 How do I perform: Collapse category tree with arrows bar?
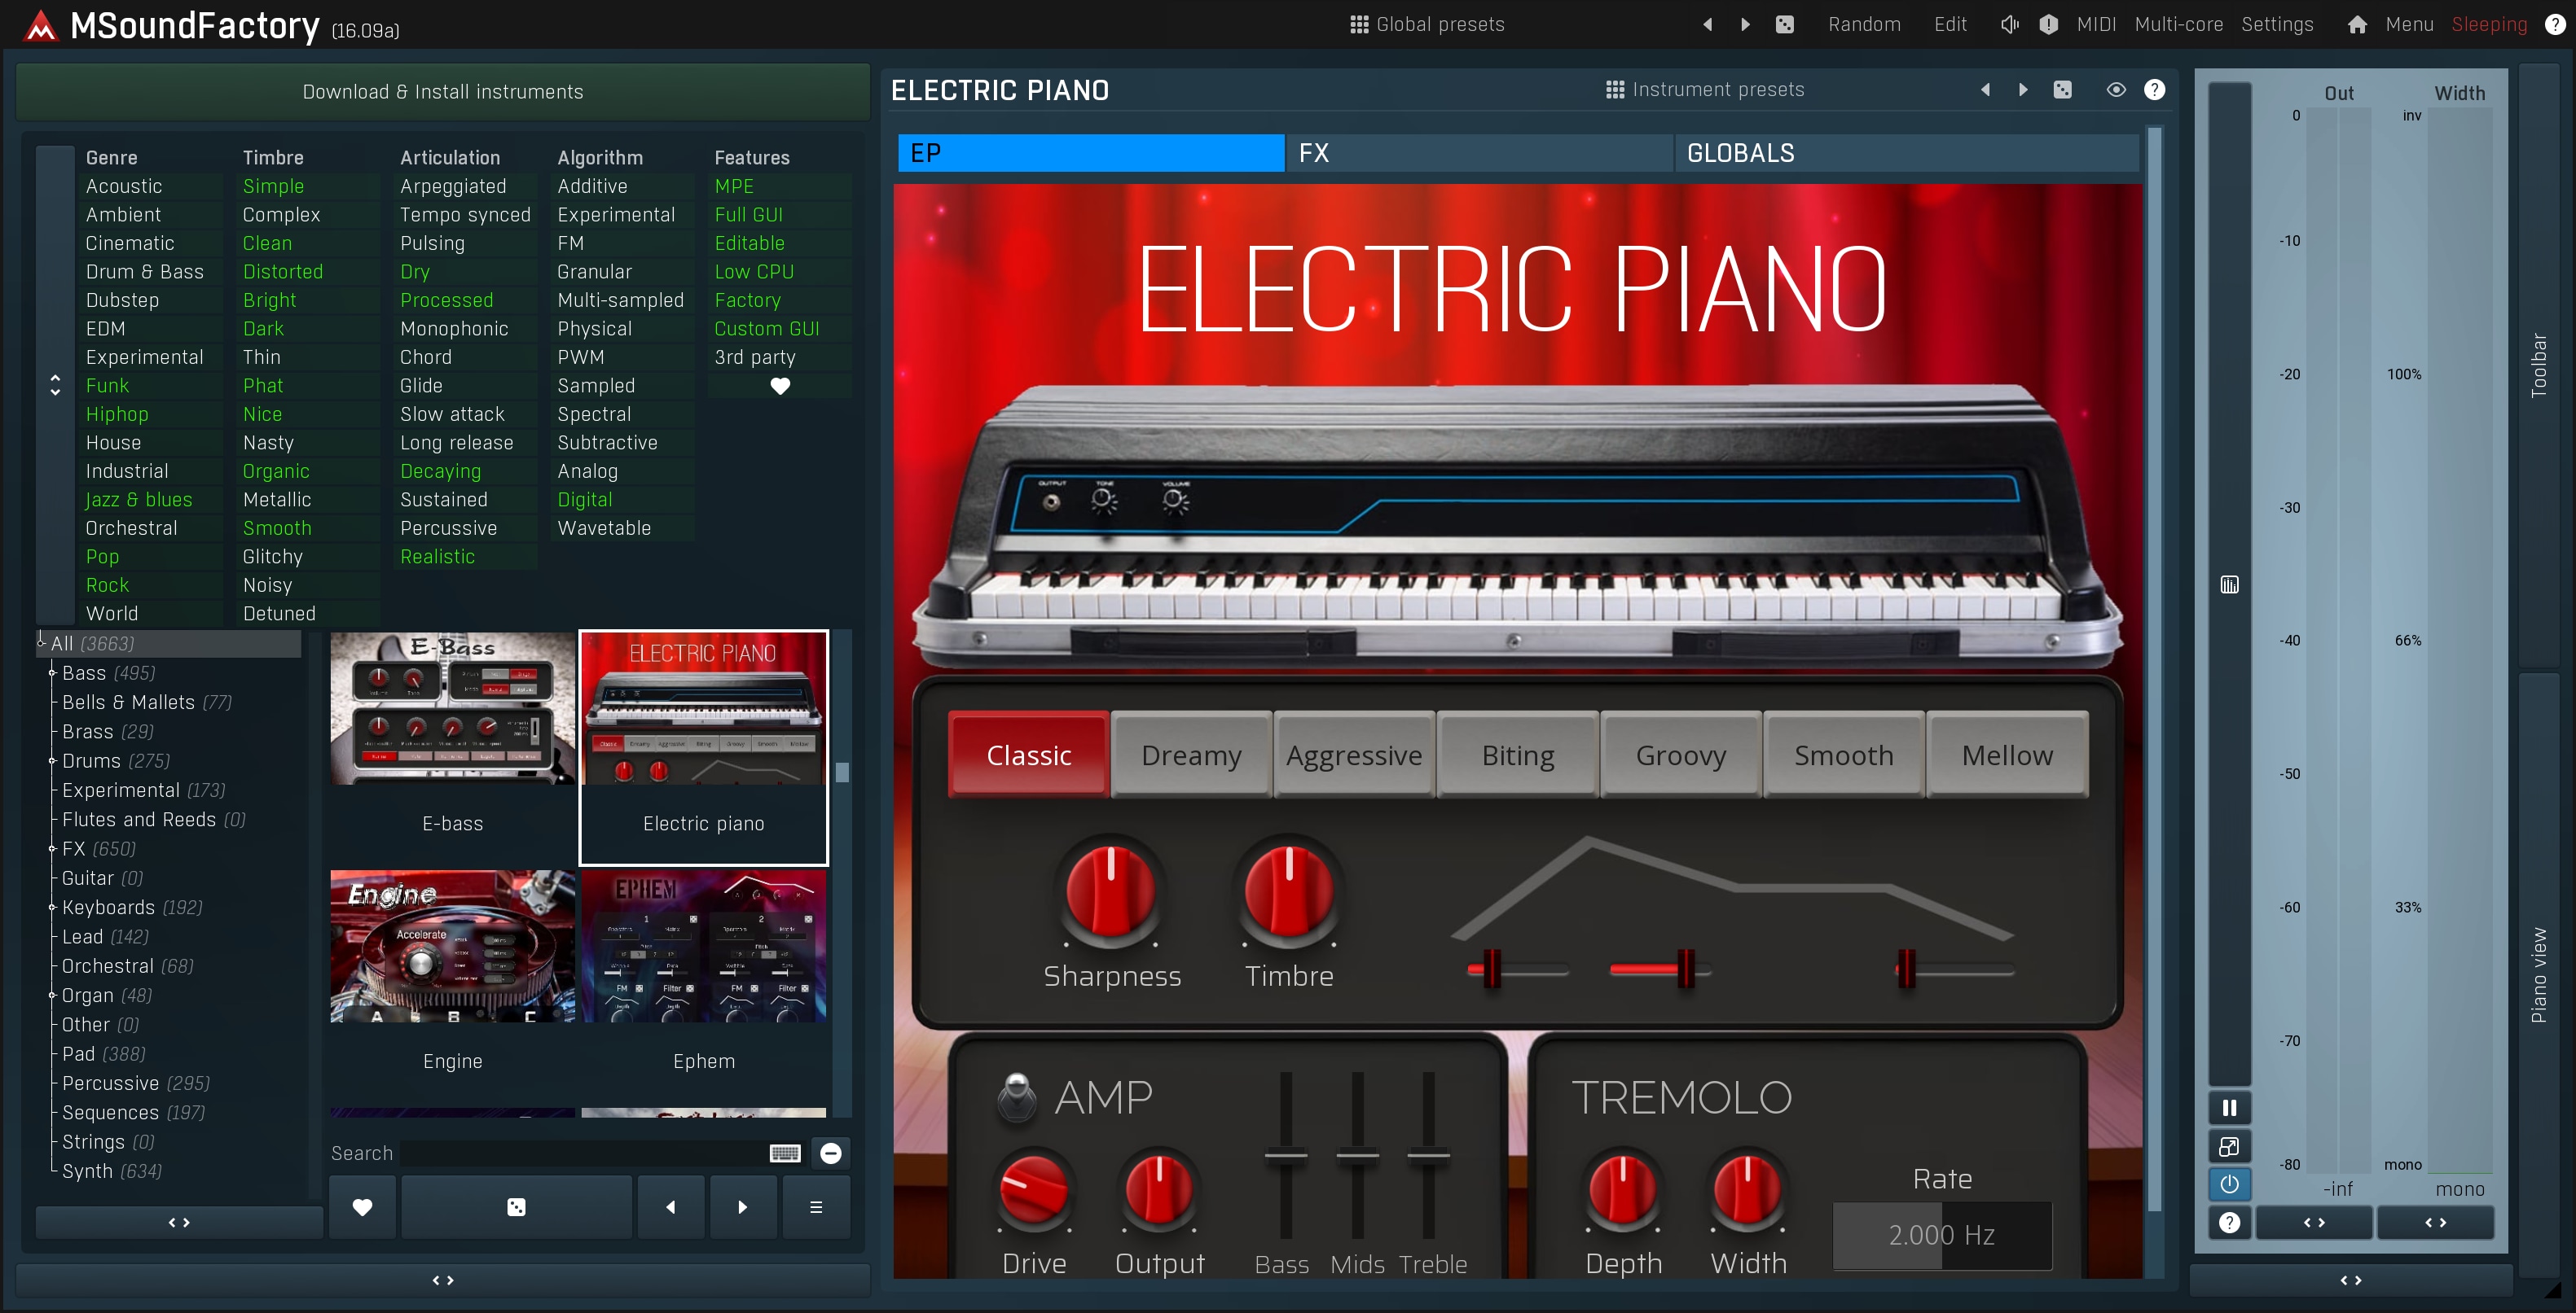click(x=179, y=1222)
